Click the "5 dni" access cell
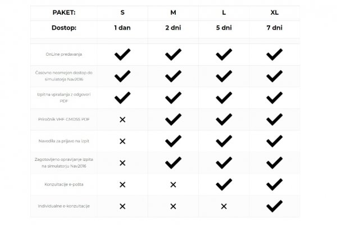Screen dimensions: 337x225 tap(224, 28)
